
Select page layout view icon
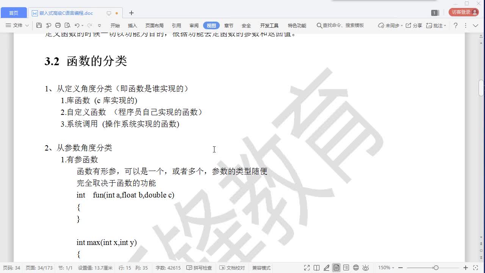coord(336,268)
